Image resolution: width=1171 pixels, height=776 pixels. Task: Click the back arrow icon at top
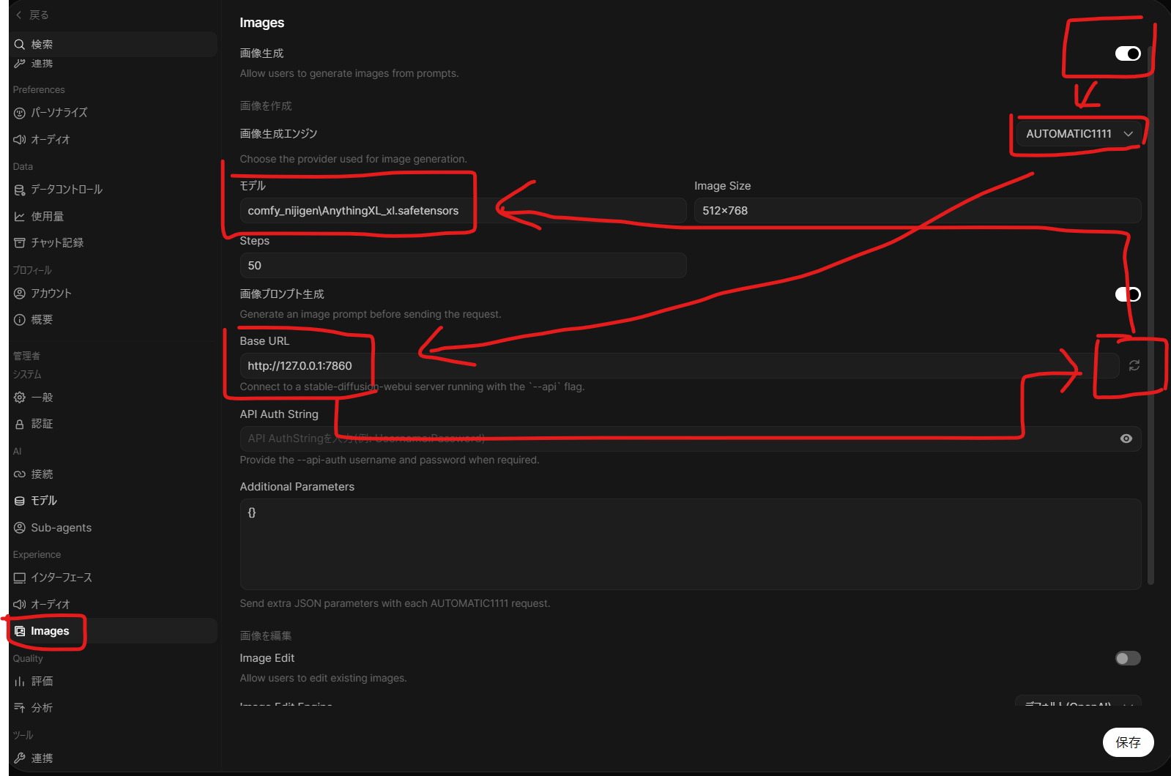tap(19, 15)
